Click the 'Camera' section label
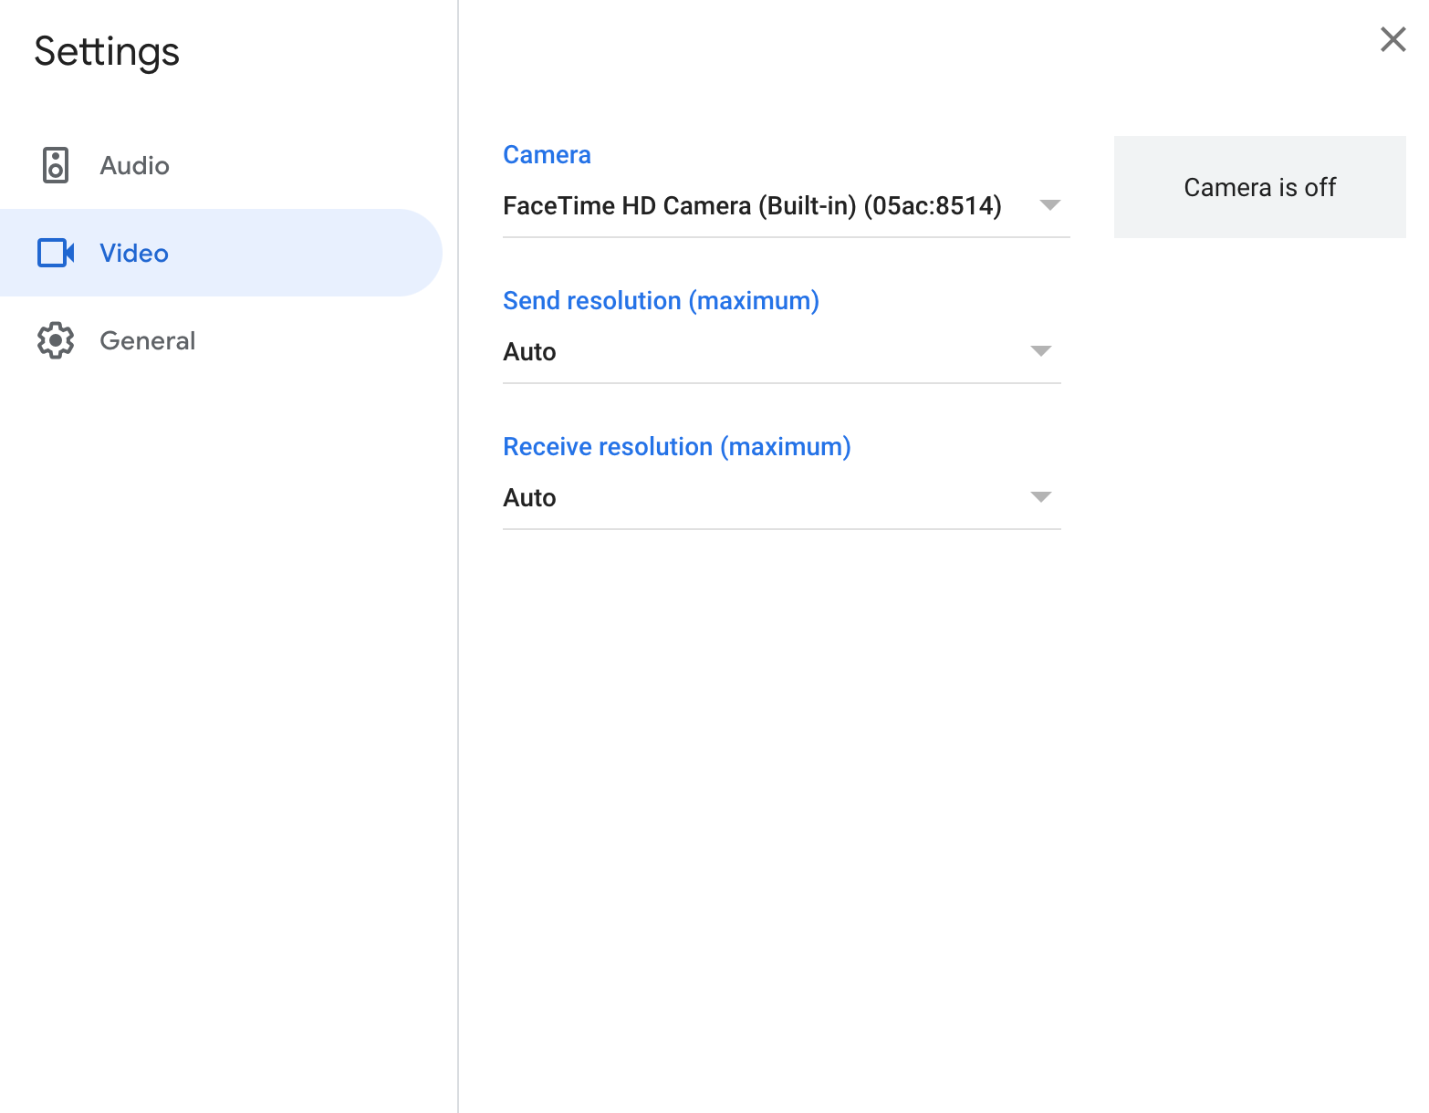1429x1113 pixels. pos(547,154)
